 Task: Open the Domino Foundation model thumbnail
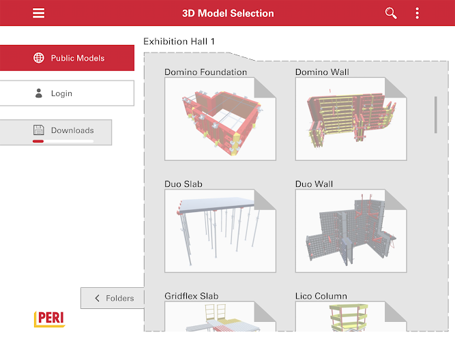pyautogui.click(x=220, y=119)
